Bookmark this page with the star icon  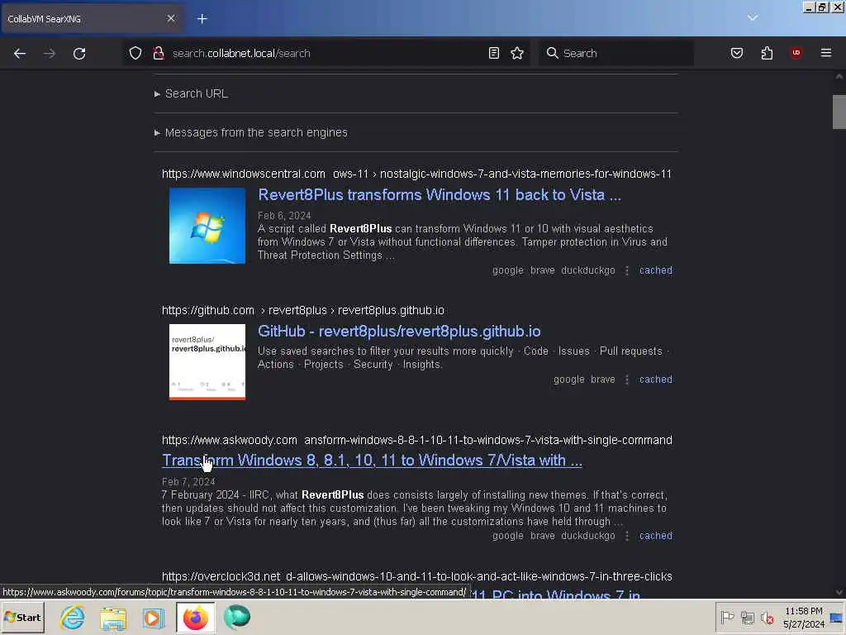pos(517,53)
